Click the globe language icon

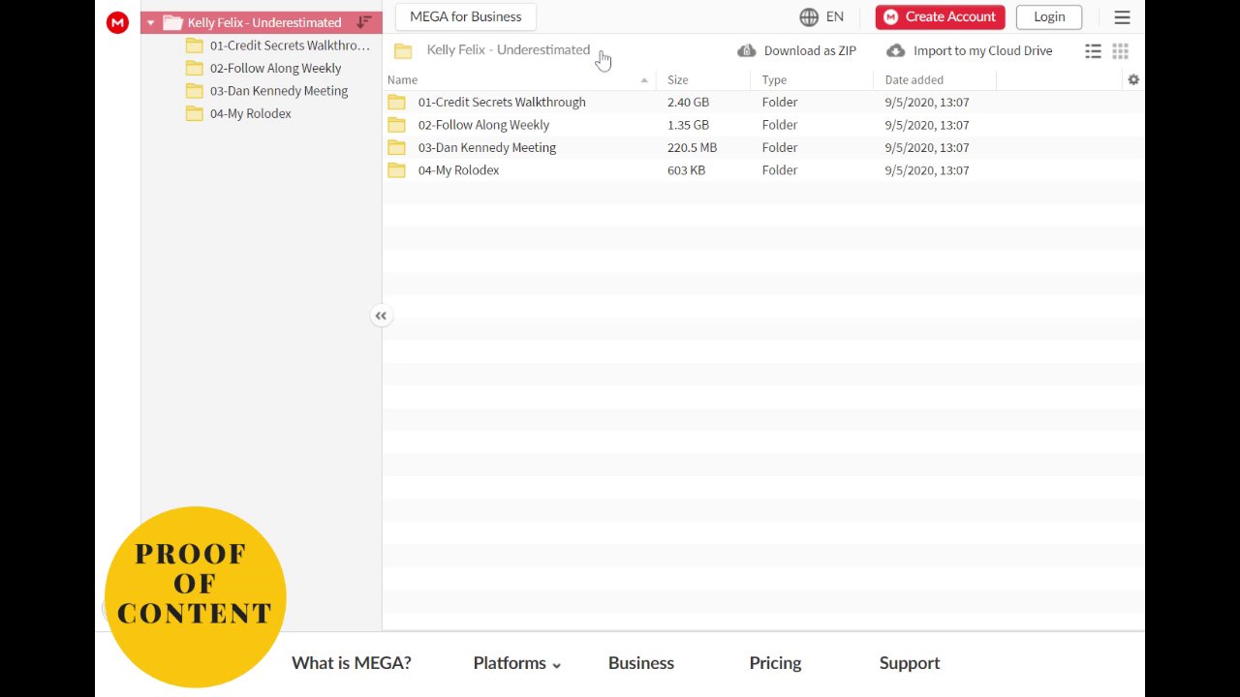(x=809, y=16)
